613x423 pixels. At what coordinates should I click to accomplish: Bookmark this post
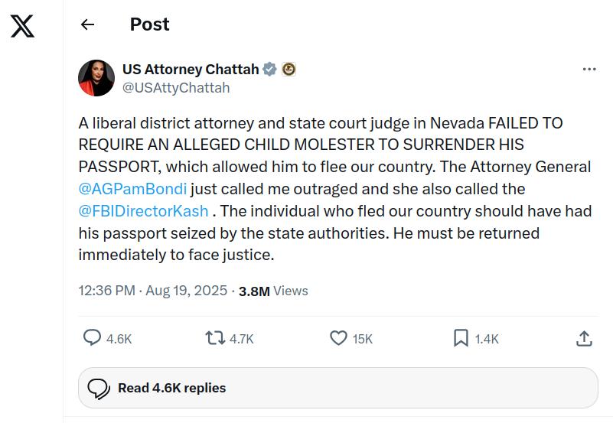tap(461, 337)
